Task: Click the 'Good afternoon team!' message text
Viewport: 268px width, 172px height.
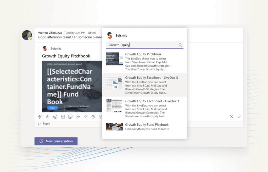Action: 70,37
